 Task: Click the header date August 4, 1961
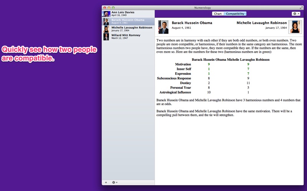coord(181,28)
